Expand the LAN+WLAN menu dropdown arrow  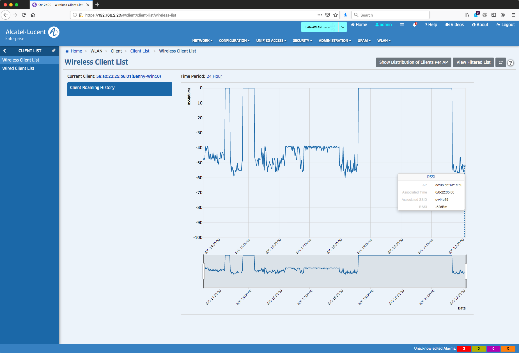343,27
